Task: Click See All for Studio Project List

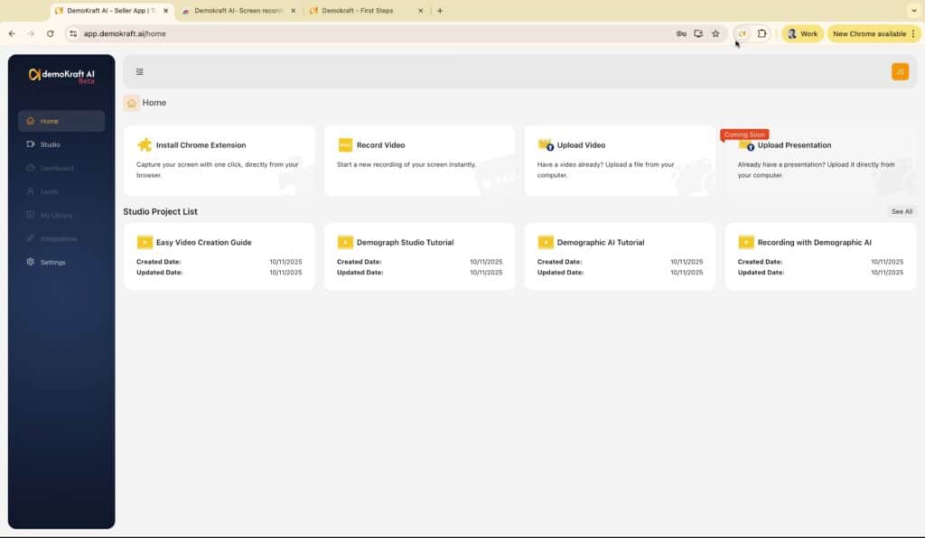Action: click(902, 211)
